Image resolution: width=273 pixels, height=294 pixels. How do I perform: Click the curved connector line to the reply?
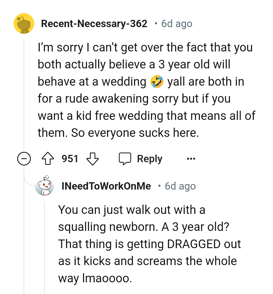coord(28,183)
